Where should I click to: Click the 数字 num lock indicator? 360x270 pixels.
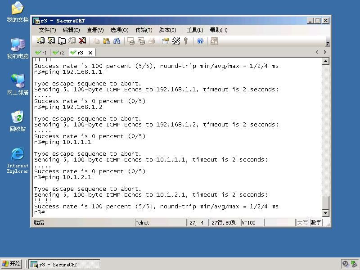(x=316, y=222)
